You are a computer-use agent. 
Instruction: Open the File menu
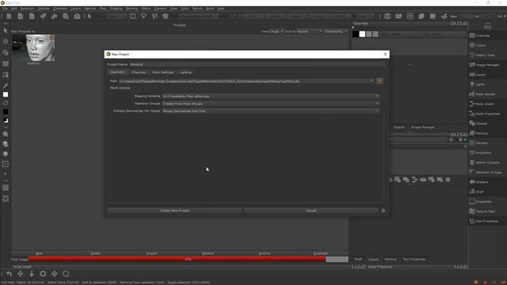pyautogui.click(x=5, y=9)
